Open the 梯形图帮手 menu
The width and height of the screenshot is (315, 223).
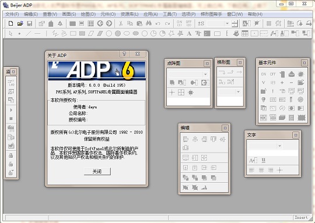click(211, 14)
